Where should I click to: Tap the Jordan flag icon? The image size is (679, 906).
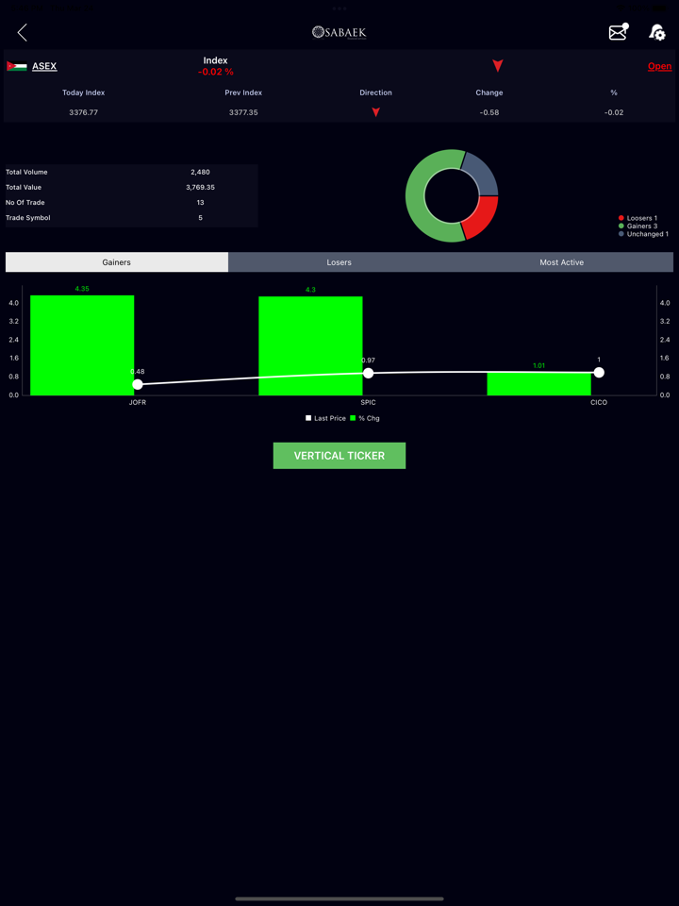click(x=16, y=66)
